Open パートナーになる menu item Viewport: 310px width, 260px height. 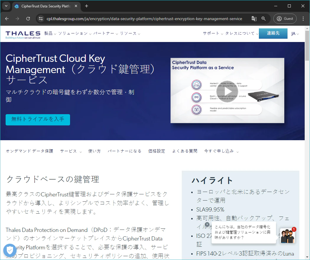click(x=124, y=151)
